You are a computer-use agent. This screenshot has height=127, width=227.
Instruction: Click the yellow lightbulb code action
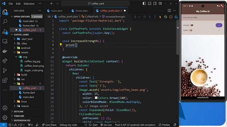(x=61, y=45)
